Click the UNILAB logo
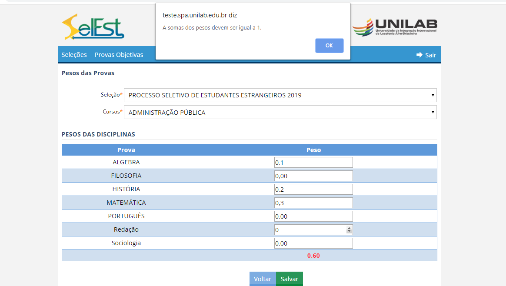This screenshot has height=286, width=506. [x=395, y=27]
